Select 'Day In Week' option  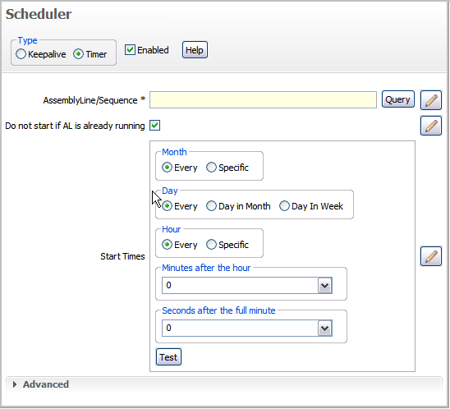284,206
